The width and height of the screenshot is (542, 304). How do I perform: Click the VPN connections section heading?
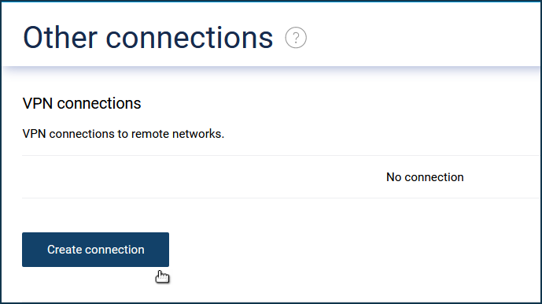point(82,103)
